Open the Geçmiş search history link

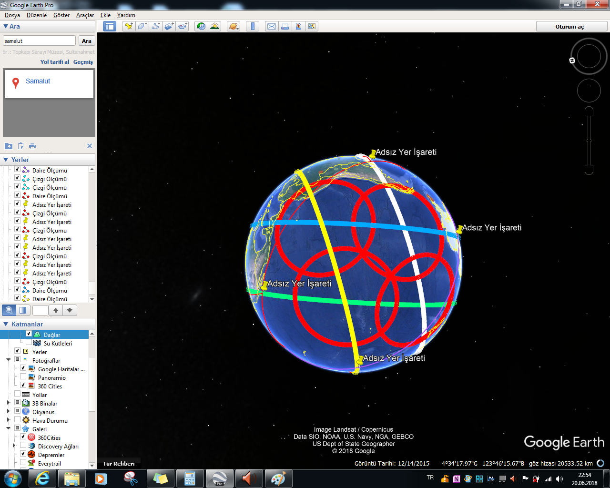click(x=83, y=62)
